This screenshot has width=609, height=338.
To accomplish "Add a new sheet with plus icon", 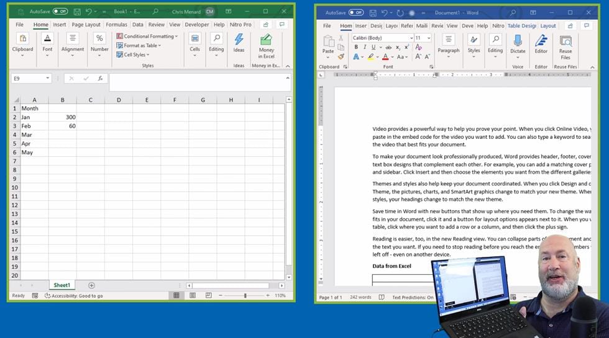I will coord(92,285).
